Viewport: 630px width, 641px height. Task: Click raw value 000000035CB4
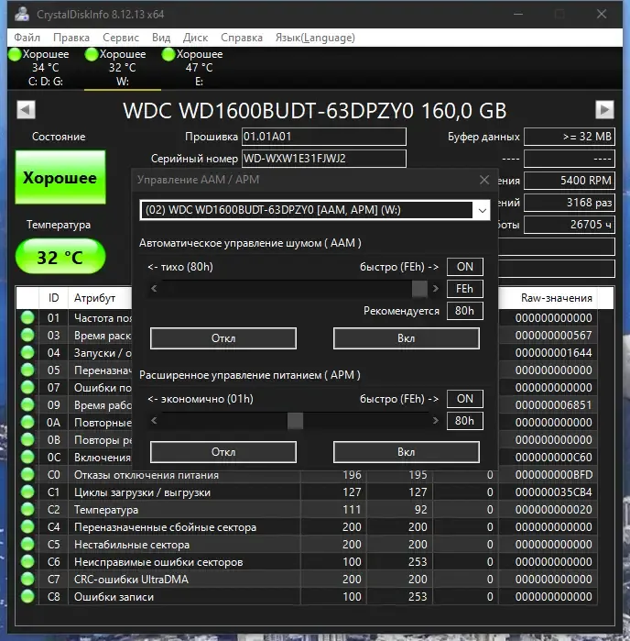(x=553, y=492)
